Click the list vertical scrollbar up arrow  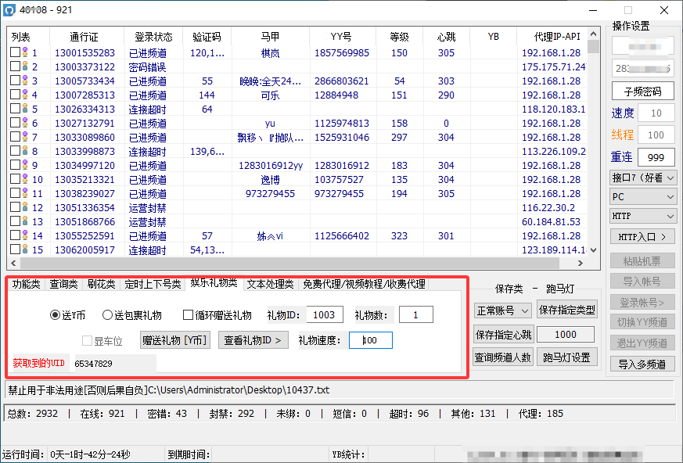(x=593, y=34)
